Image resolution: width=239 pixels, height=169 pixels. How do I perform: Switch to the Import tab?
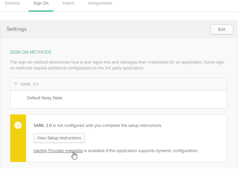click(68, 3)
